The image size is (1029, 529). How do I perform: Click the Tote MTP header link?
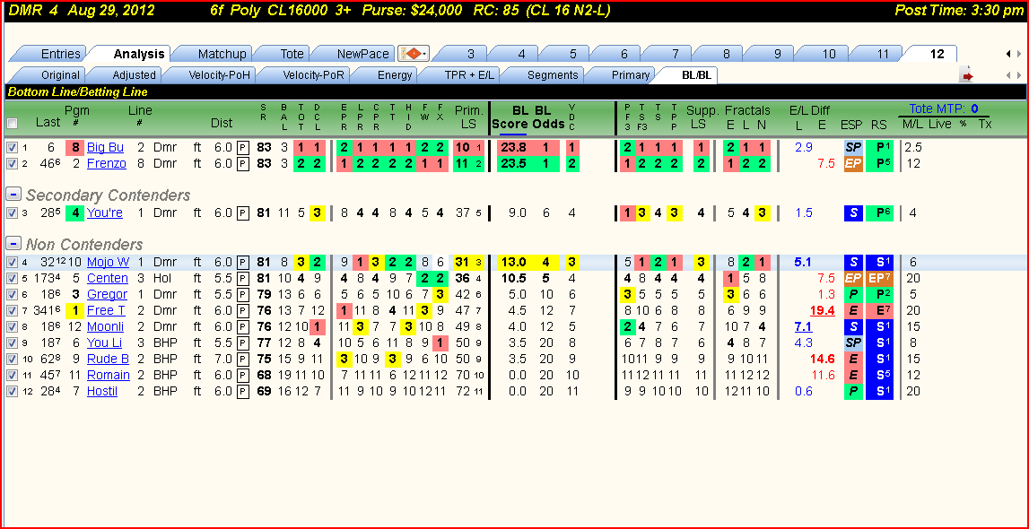pyautogui.click(x=944, y=108)
